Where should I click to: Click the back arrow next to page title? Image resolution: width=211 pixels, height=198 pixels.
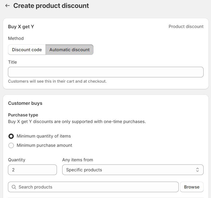point(7,6)
